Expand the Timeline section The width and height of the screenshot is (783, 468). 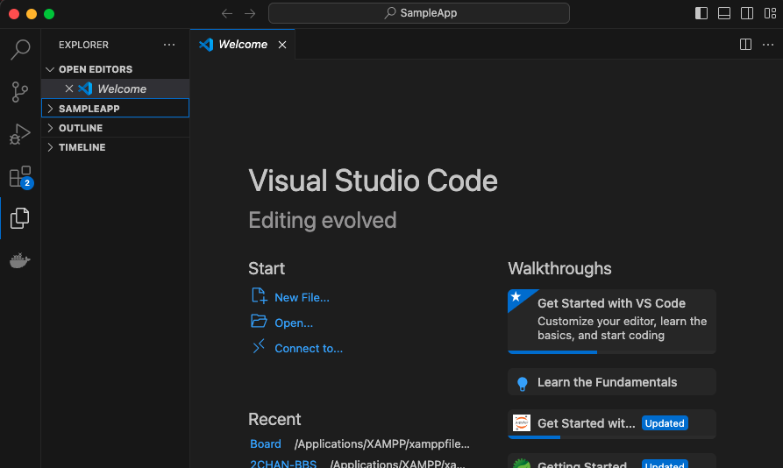pos(116,147)
